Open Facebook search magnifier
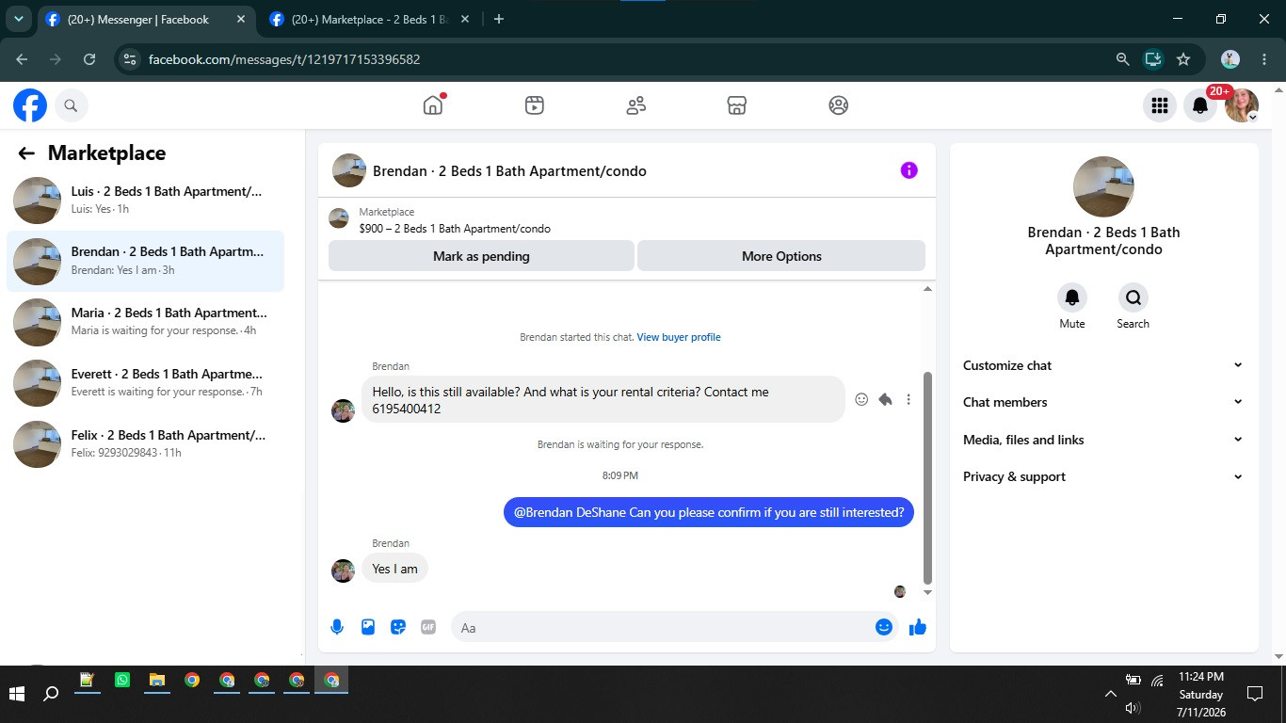This screenshot has width=1286, height=723. [71, 105]
